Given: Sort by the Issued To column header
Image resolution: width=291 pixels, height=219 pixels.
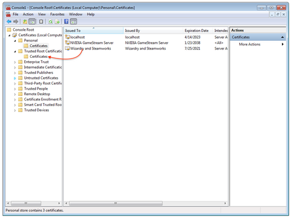Looking at the screenshot, I should (93, 31).
